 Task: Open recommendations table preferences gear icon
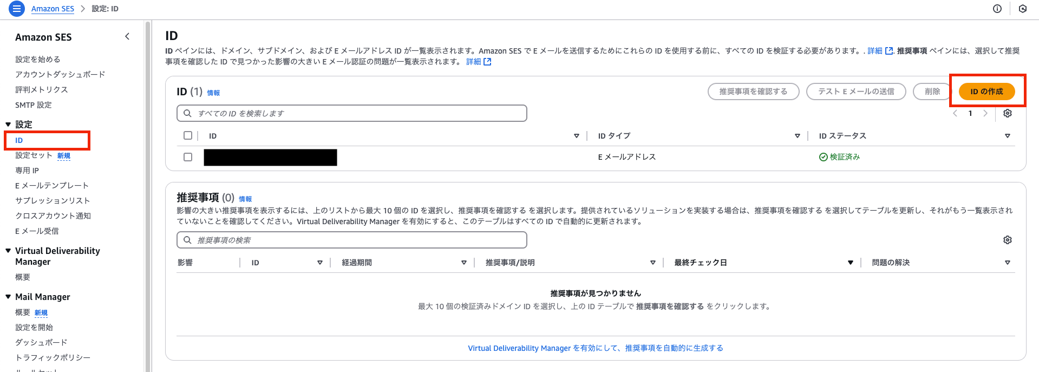click(1007, 240)
